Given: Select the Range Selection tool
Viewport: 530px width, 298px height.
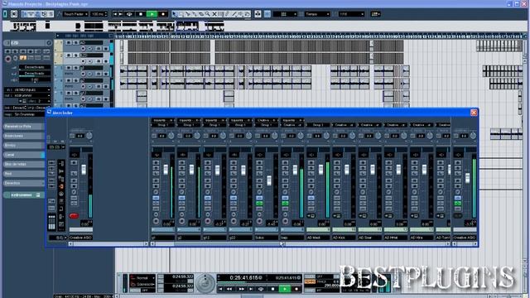Looking at the screenshot, I should click(181, 14).
